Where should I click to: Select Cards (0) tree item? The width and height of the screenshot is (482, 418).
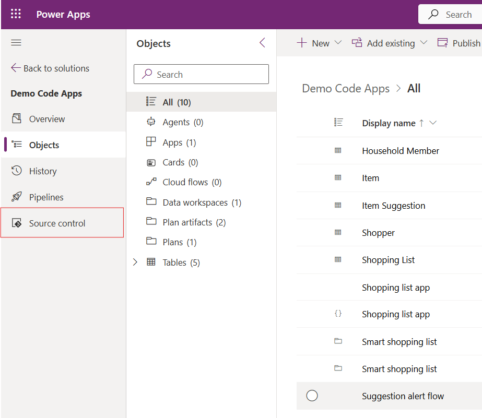[x=202, y=162]
